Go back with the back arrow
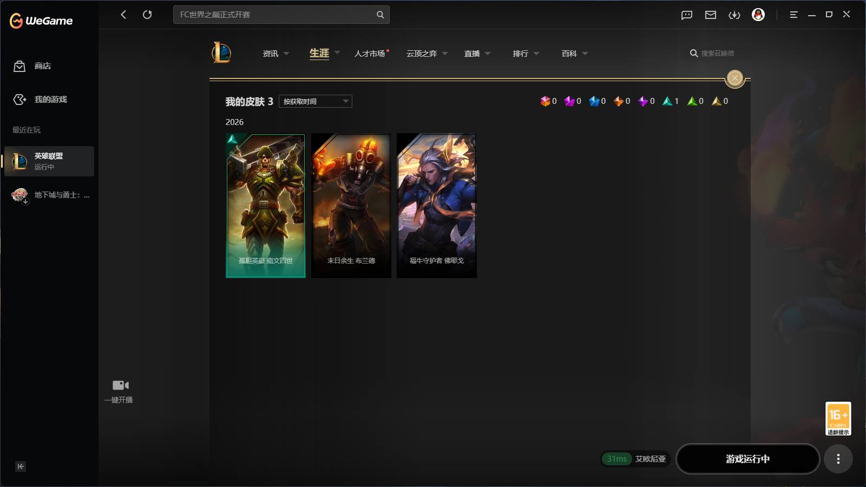Image resolution: width=866 pixels, height=487 pixels. 123,15
